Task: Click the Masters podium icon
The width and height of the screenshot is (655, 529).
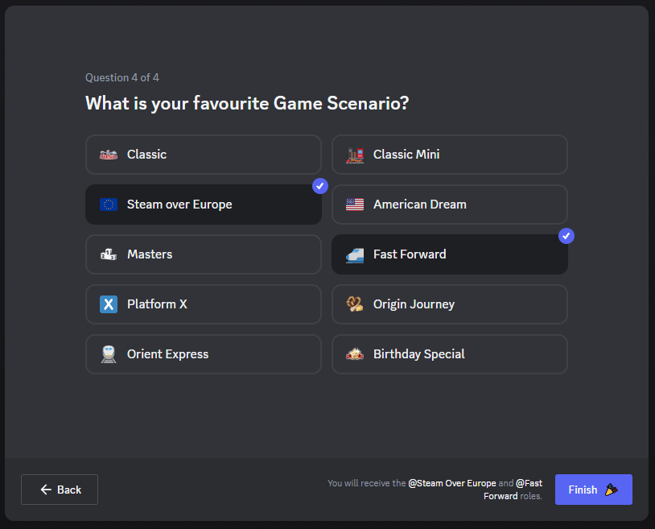Action: point(109,254)
